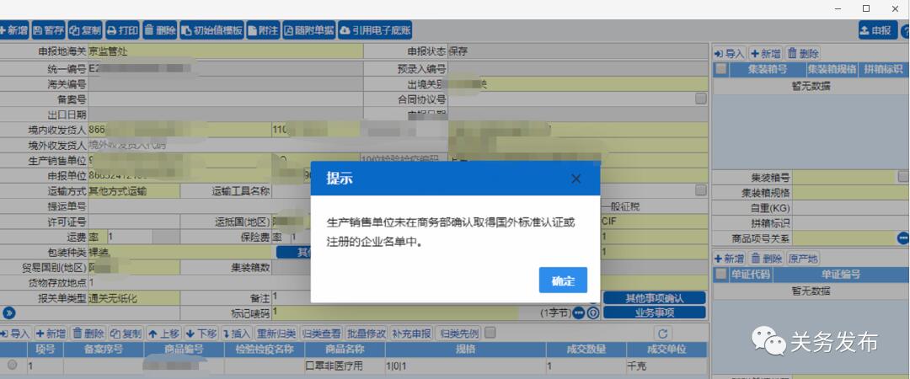910x379 pixels.
Task: Click the 商品名称 cell 口罩非医疗用
Action: click(345, 366)
